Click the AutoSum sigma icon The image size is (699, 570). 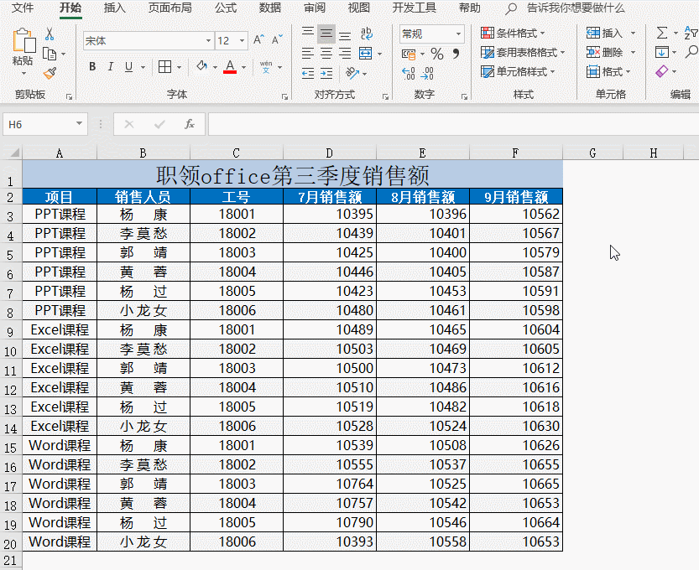coord(662,33)
